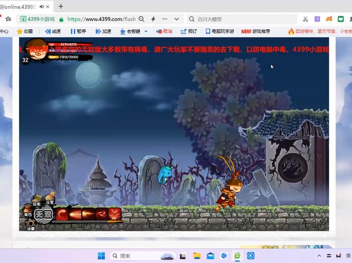Screen dimensions: 352x263
Task: Open the blue K app on taskbar
Action: click(251, 256)
